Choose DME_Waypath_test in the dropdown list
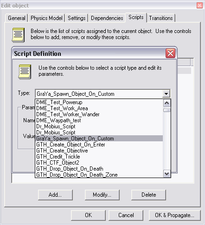This screenshot has height=225, width=205. pos(99,120)
